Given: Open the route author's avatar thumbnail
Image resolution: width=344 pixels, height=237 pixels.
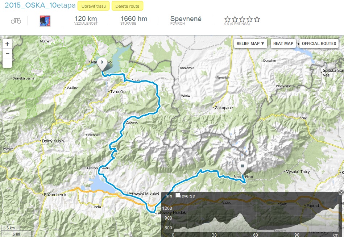Looking at the screenshot, I should click(x=45, y=21).
